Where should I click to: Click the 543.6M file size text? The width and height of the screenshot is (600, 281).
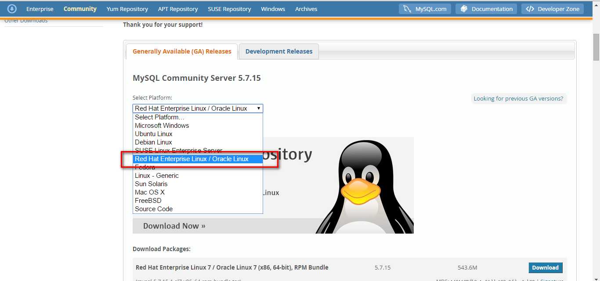(467, 267)
